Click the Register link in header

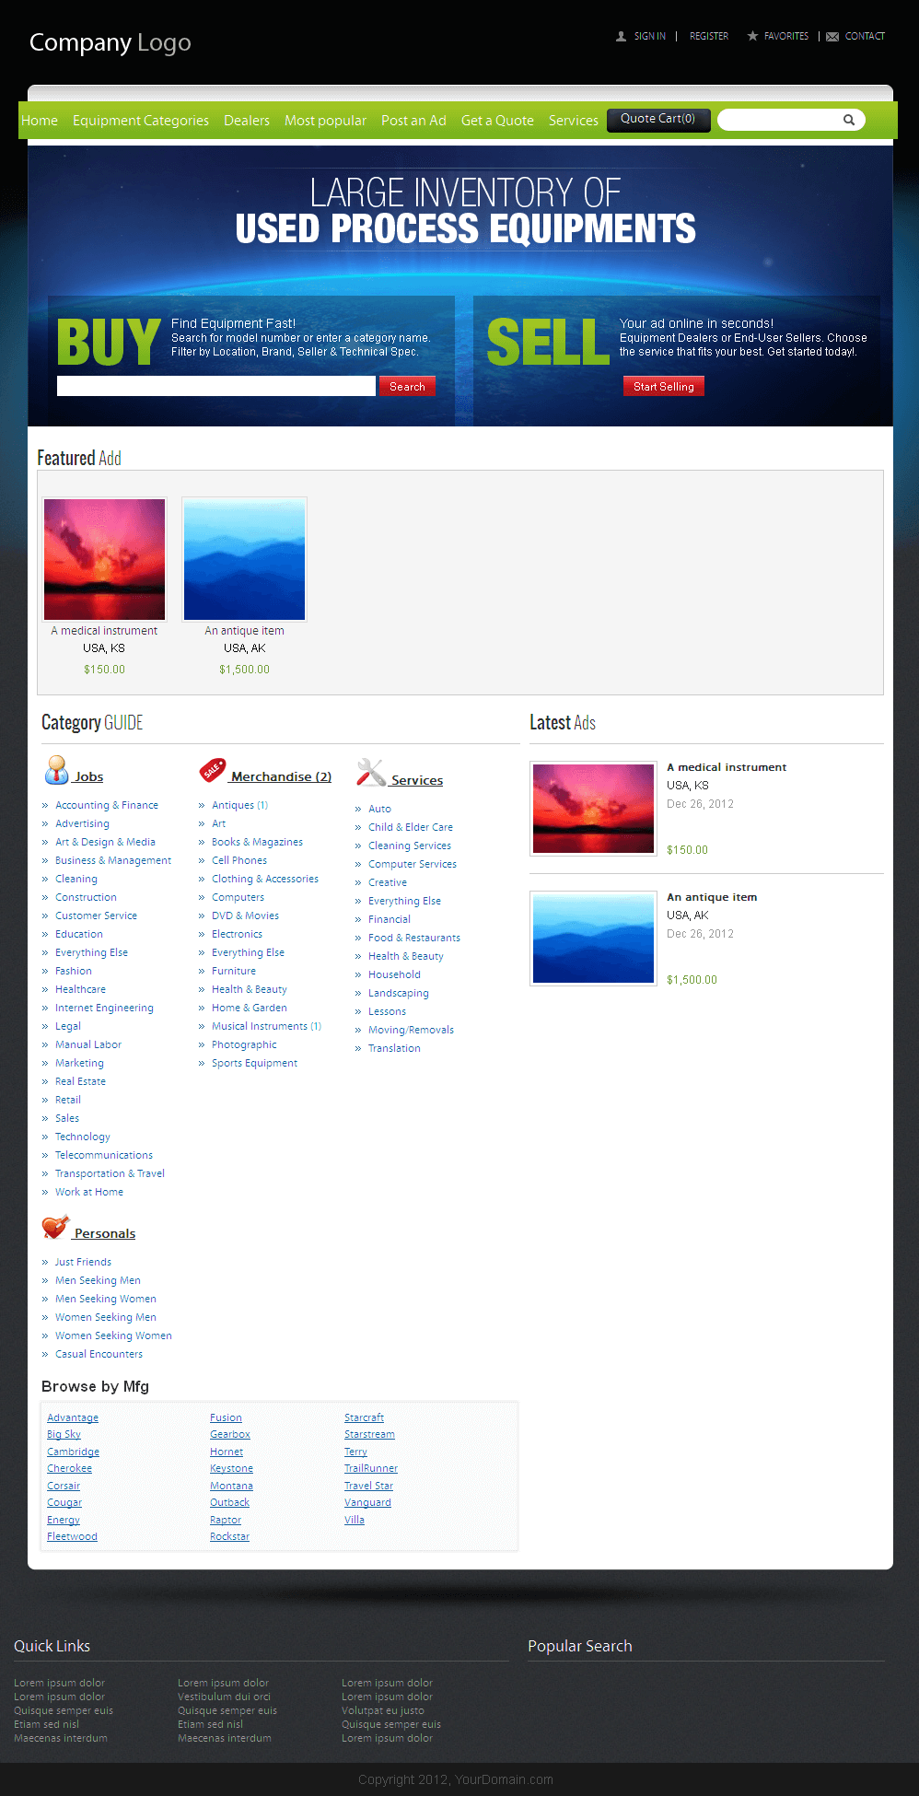pyautogui.click(x=708, y=37)
